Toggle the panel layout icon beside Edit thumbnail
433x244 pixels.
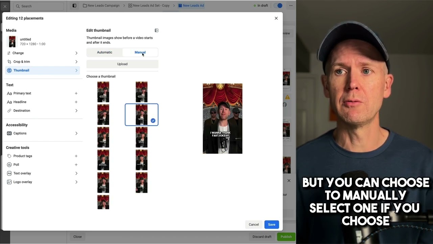pos(156,30)
